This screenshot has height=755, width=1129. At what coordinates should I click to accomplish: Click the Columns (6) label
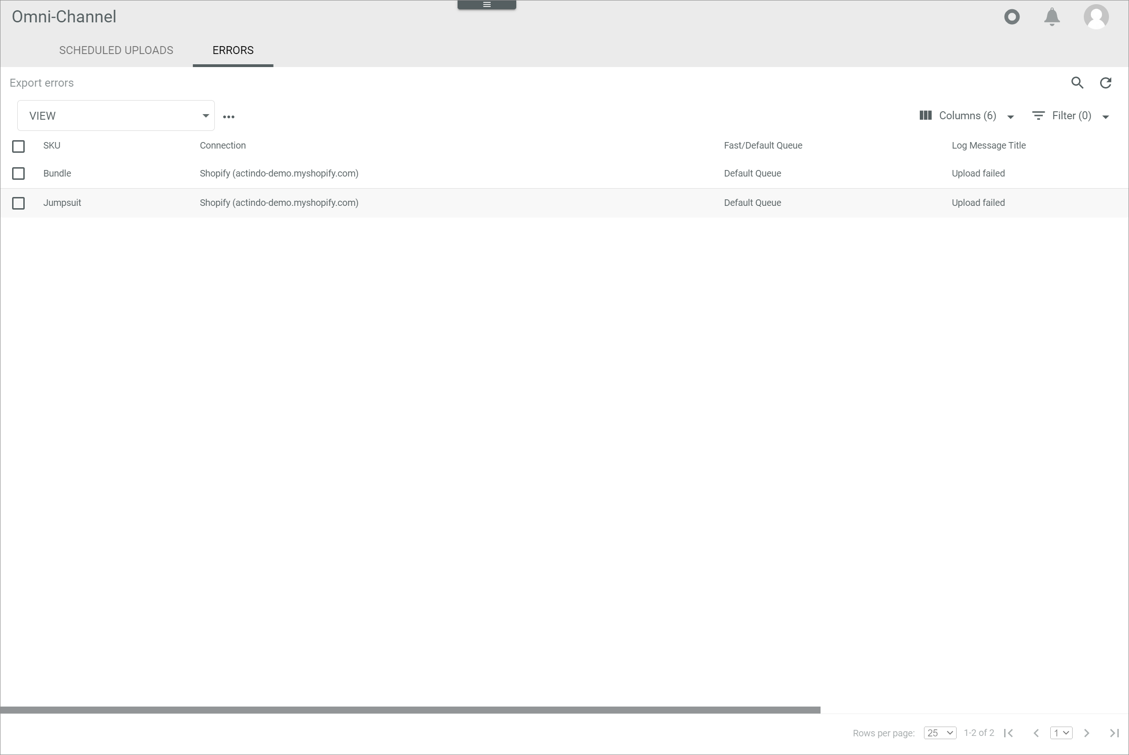[968, 116]
